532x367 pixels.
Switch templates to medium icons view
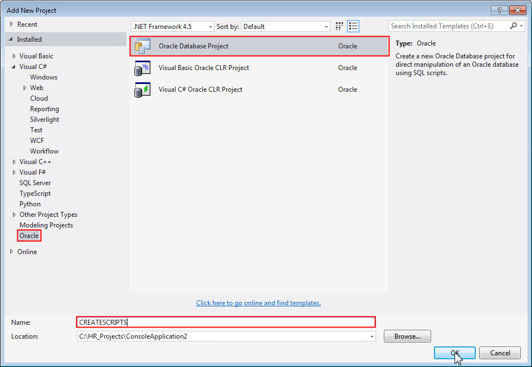point(339,26)
